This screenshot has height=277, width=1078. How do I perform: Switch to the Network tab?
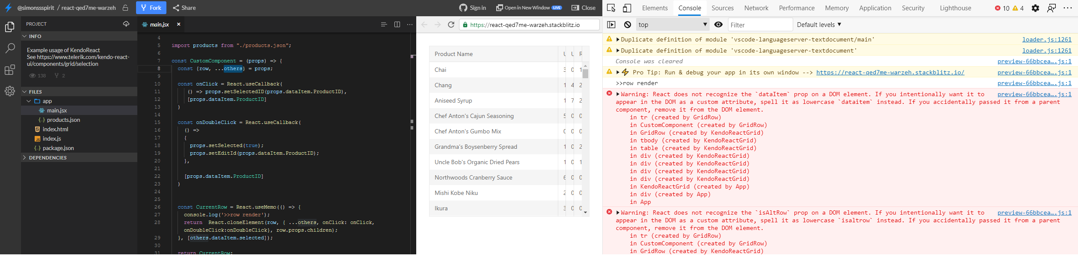click(756, 8)
